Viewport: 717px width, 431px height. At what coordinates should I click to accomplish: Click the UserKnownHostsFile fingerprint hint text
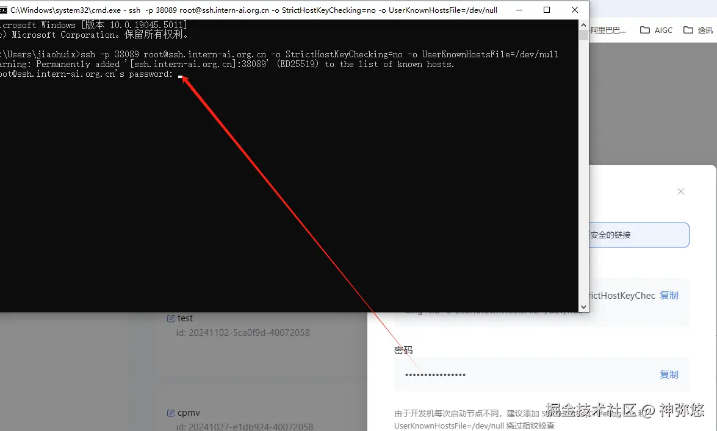point(474,426)
